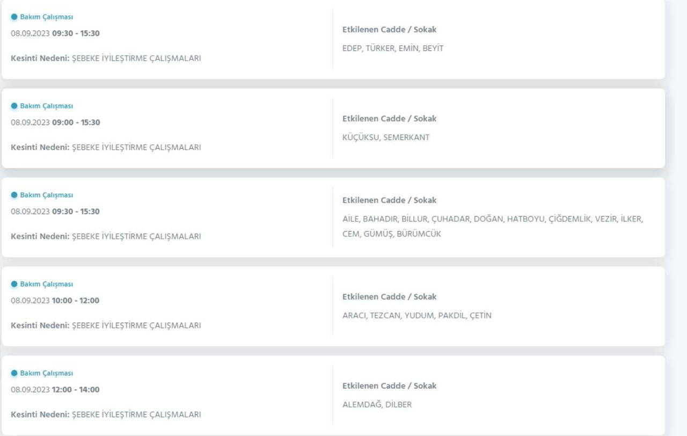The height and width of the screenshot is (436, 687).
Task: Click the Kesinti Nedeni text in the 12:00 - 14:00 card
Action: (106, 415)
